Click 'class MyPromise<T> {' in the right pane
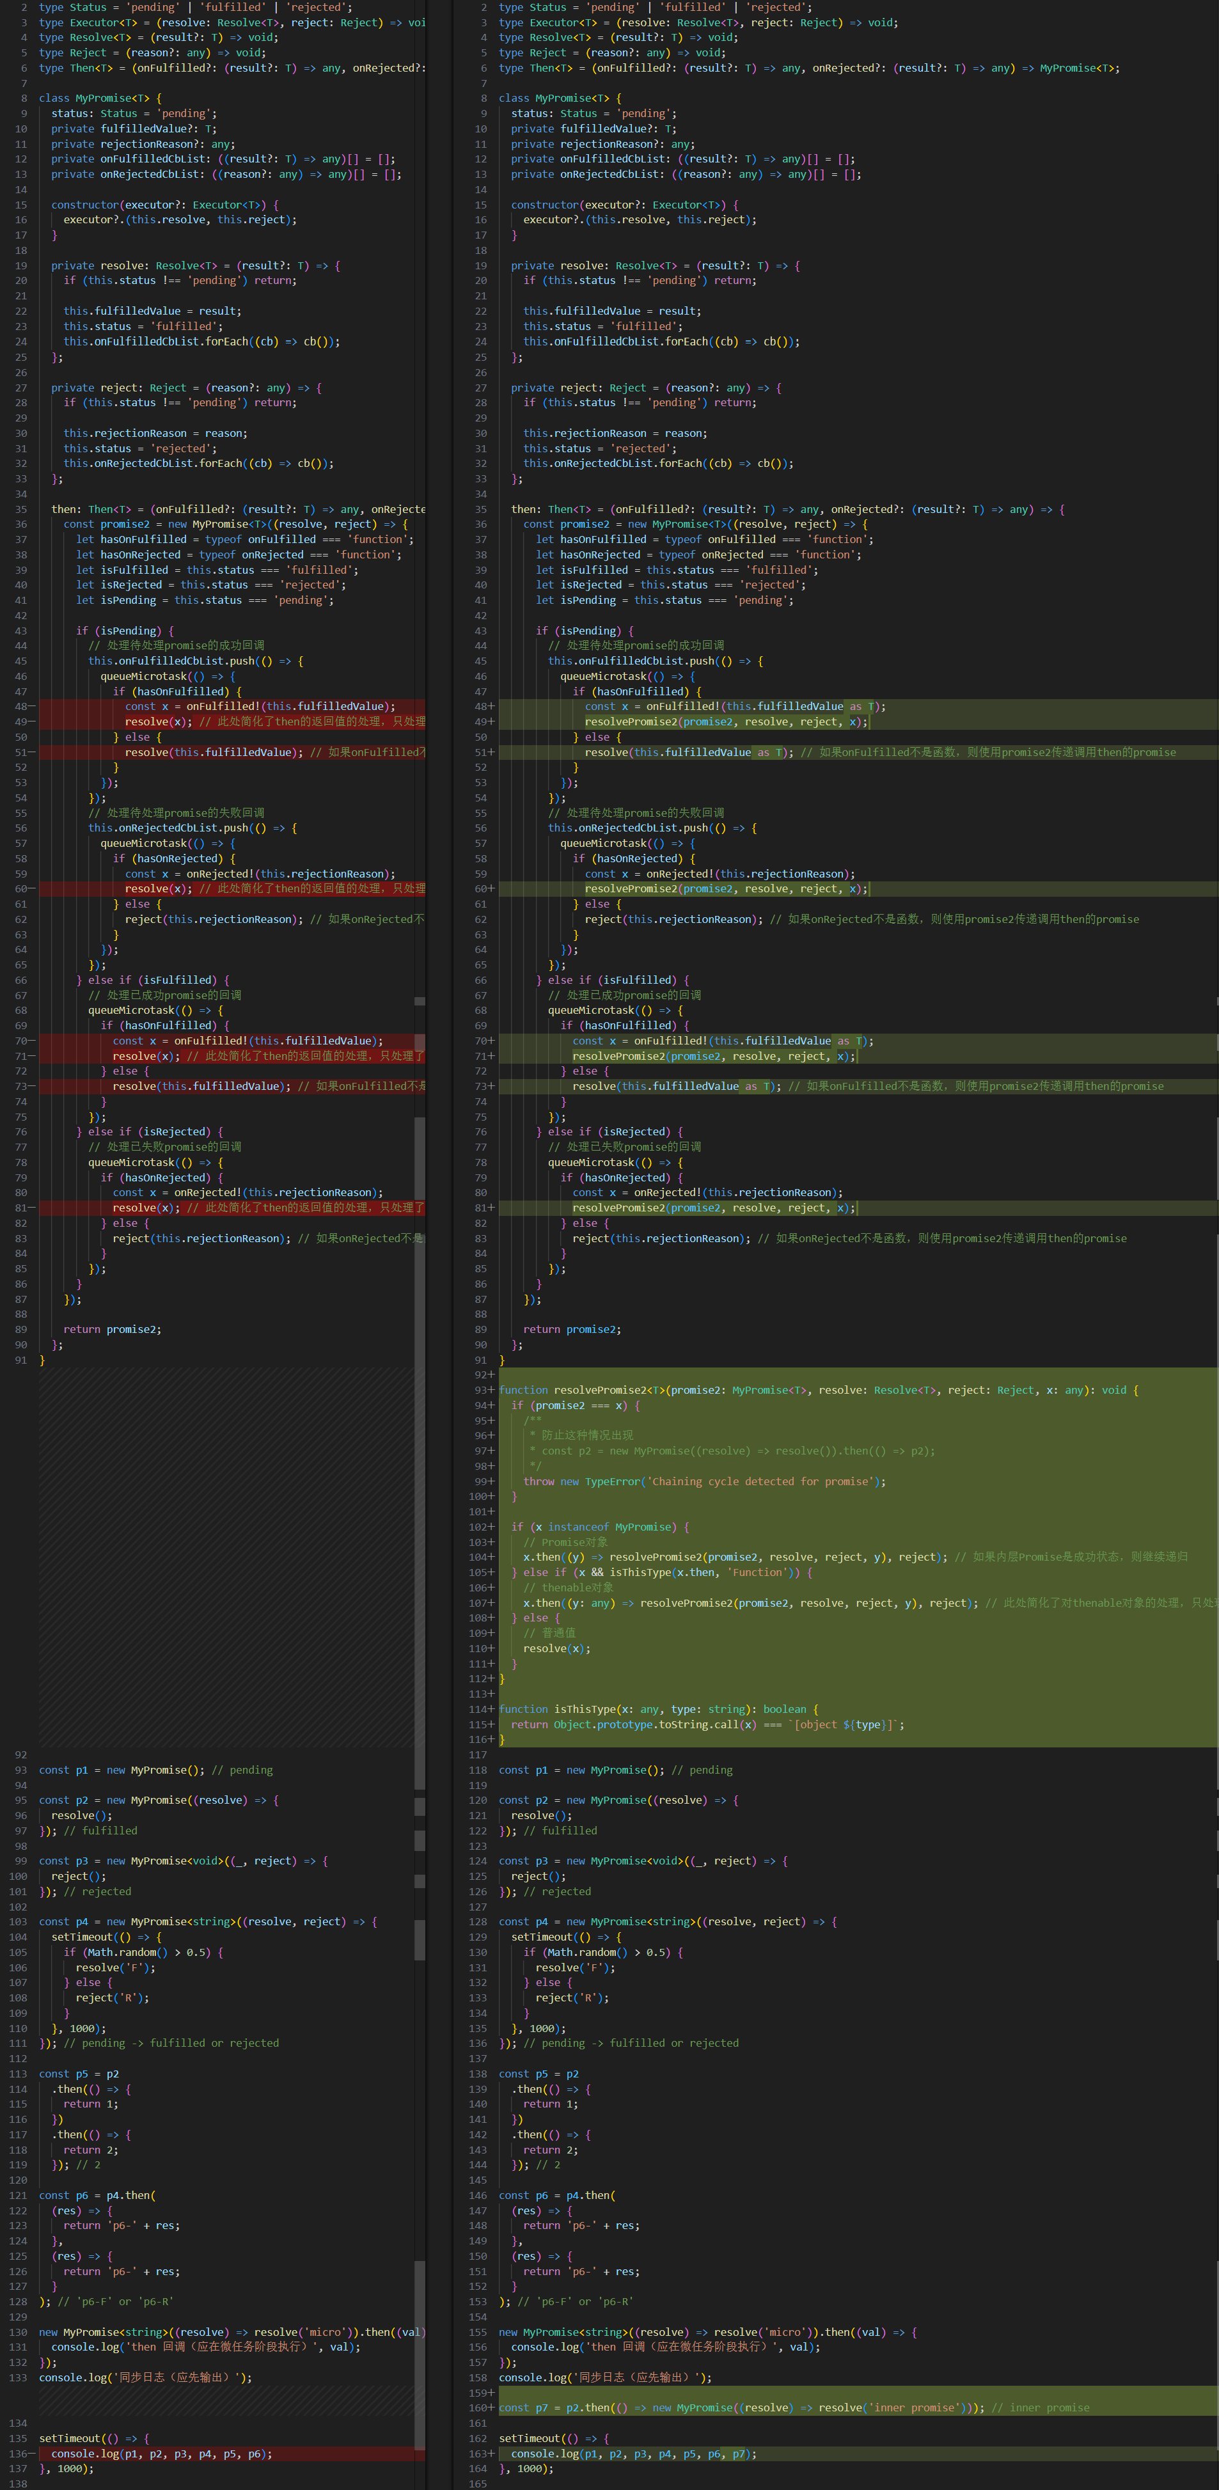Screen dimensions: 1219x2490 561,98
